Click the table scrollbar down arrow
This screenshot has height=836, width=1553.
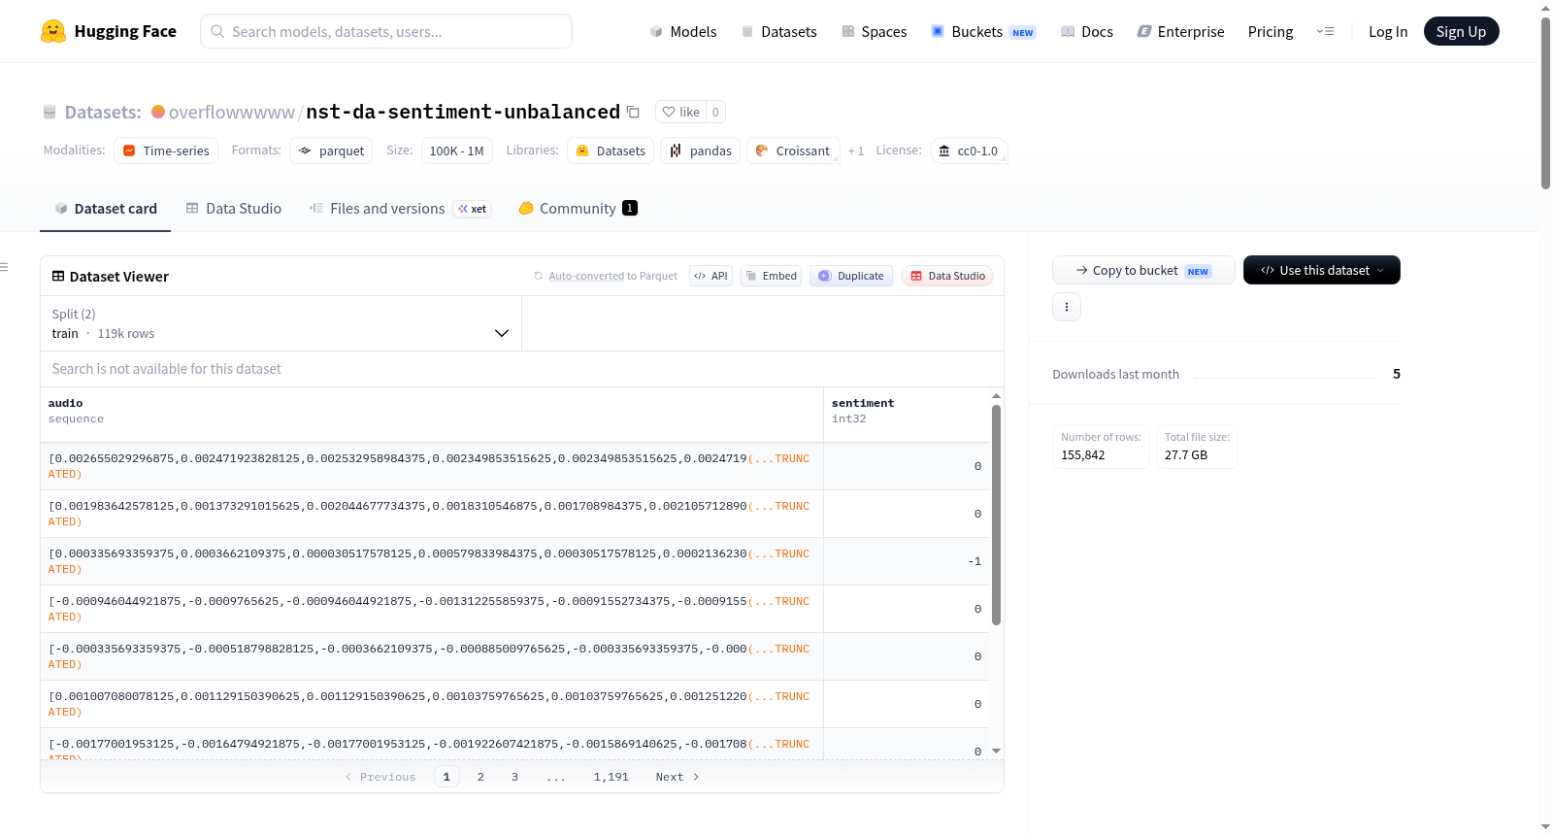(996, 751)
